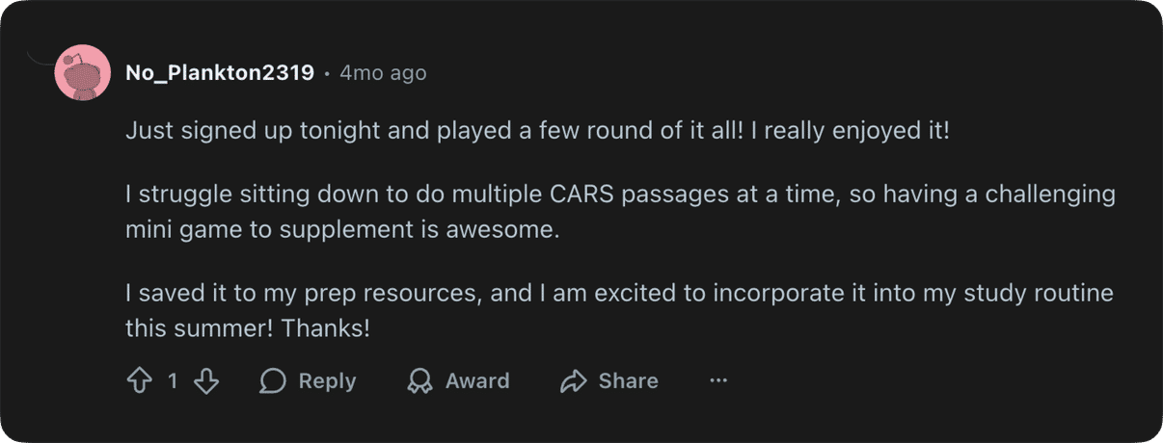Click the award ribbon icon
Screen dimensions: 1163x443
click(419, 381)
